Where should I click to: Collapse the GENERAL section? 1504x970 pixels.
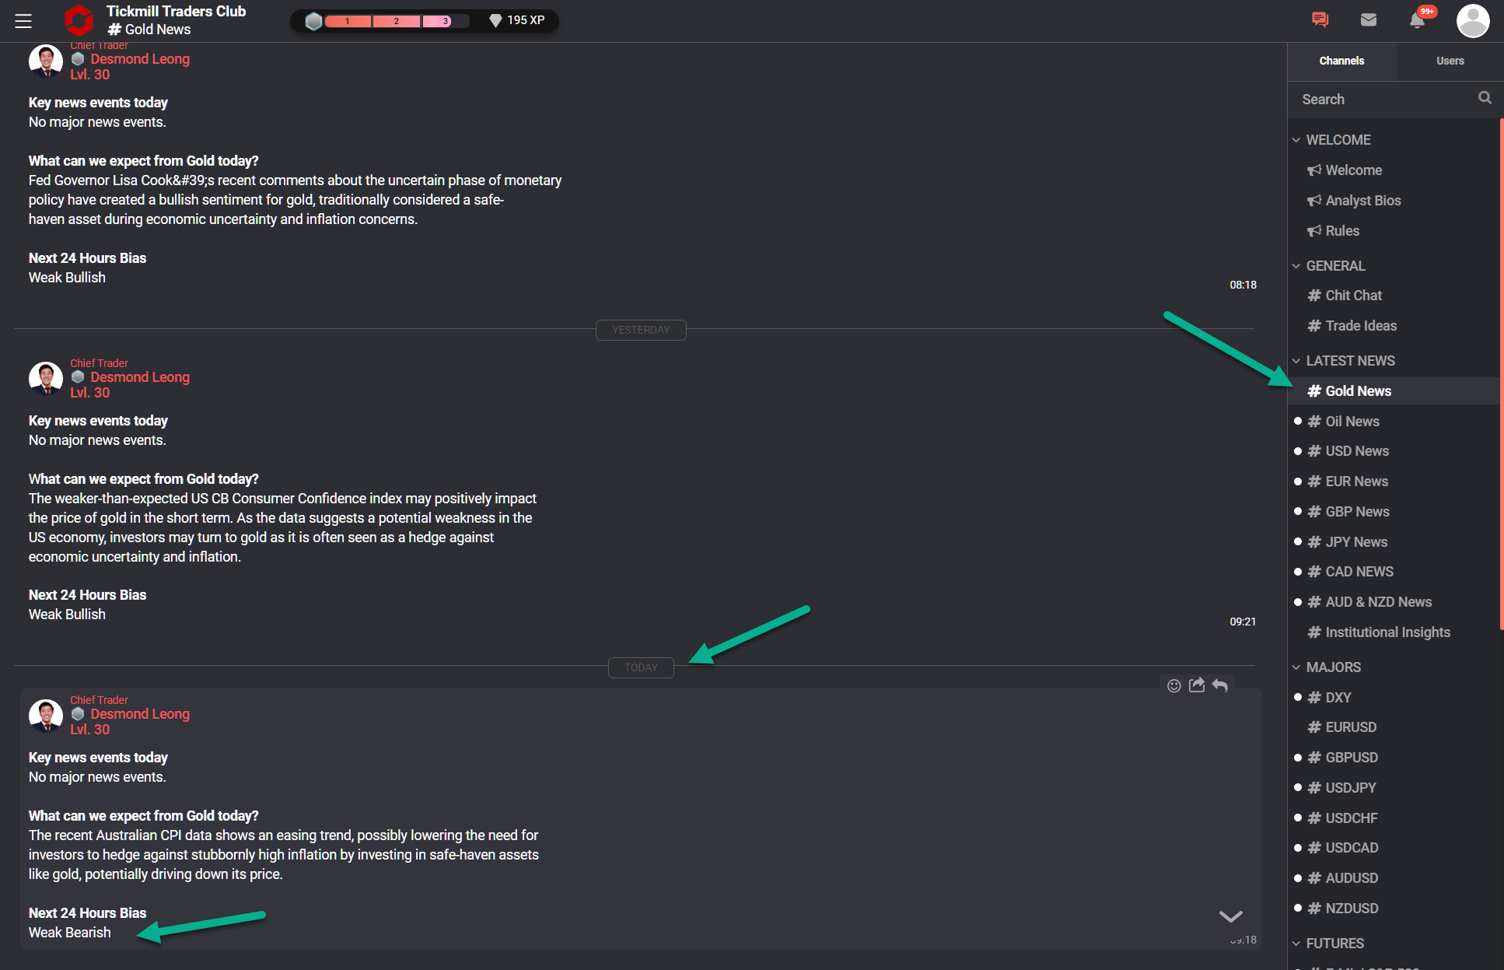(1329, 266)
